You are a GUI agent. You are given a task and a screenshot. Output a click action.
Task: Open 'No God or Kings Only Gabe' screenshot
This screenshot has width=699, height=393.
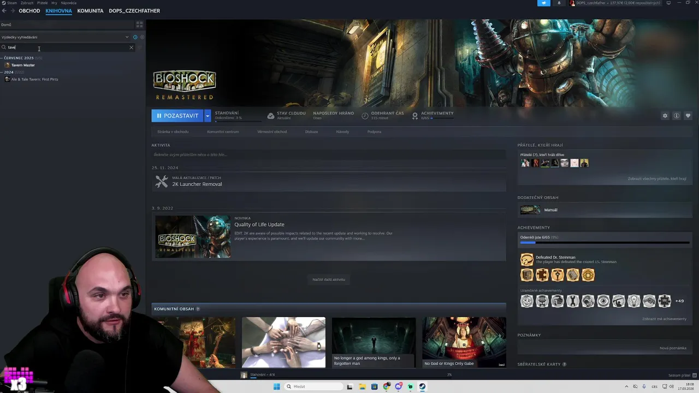click(x=464, y=342)
